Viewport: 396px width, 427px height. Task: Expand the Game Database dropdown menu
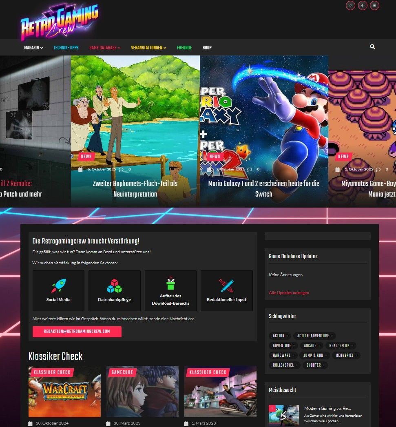coord(105,48)
